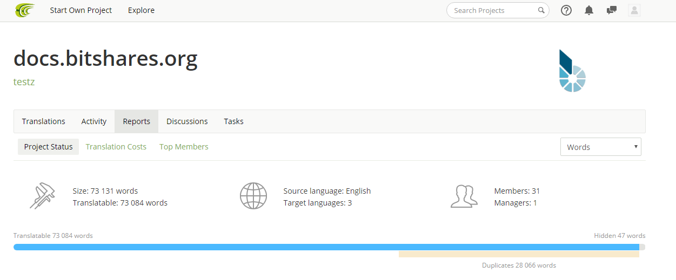Click 'Source language: English' text
676x280 pixels.
pos(327,191)
